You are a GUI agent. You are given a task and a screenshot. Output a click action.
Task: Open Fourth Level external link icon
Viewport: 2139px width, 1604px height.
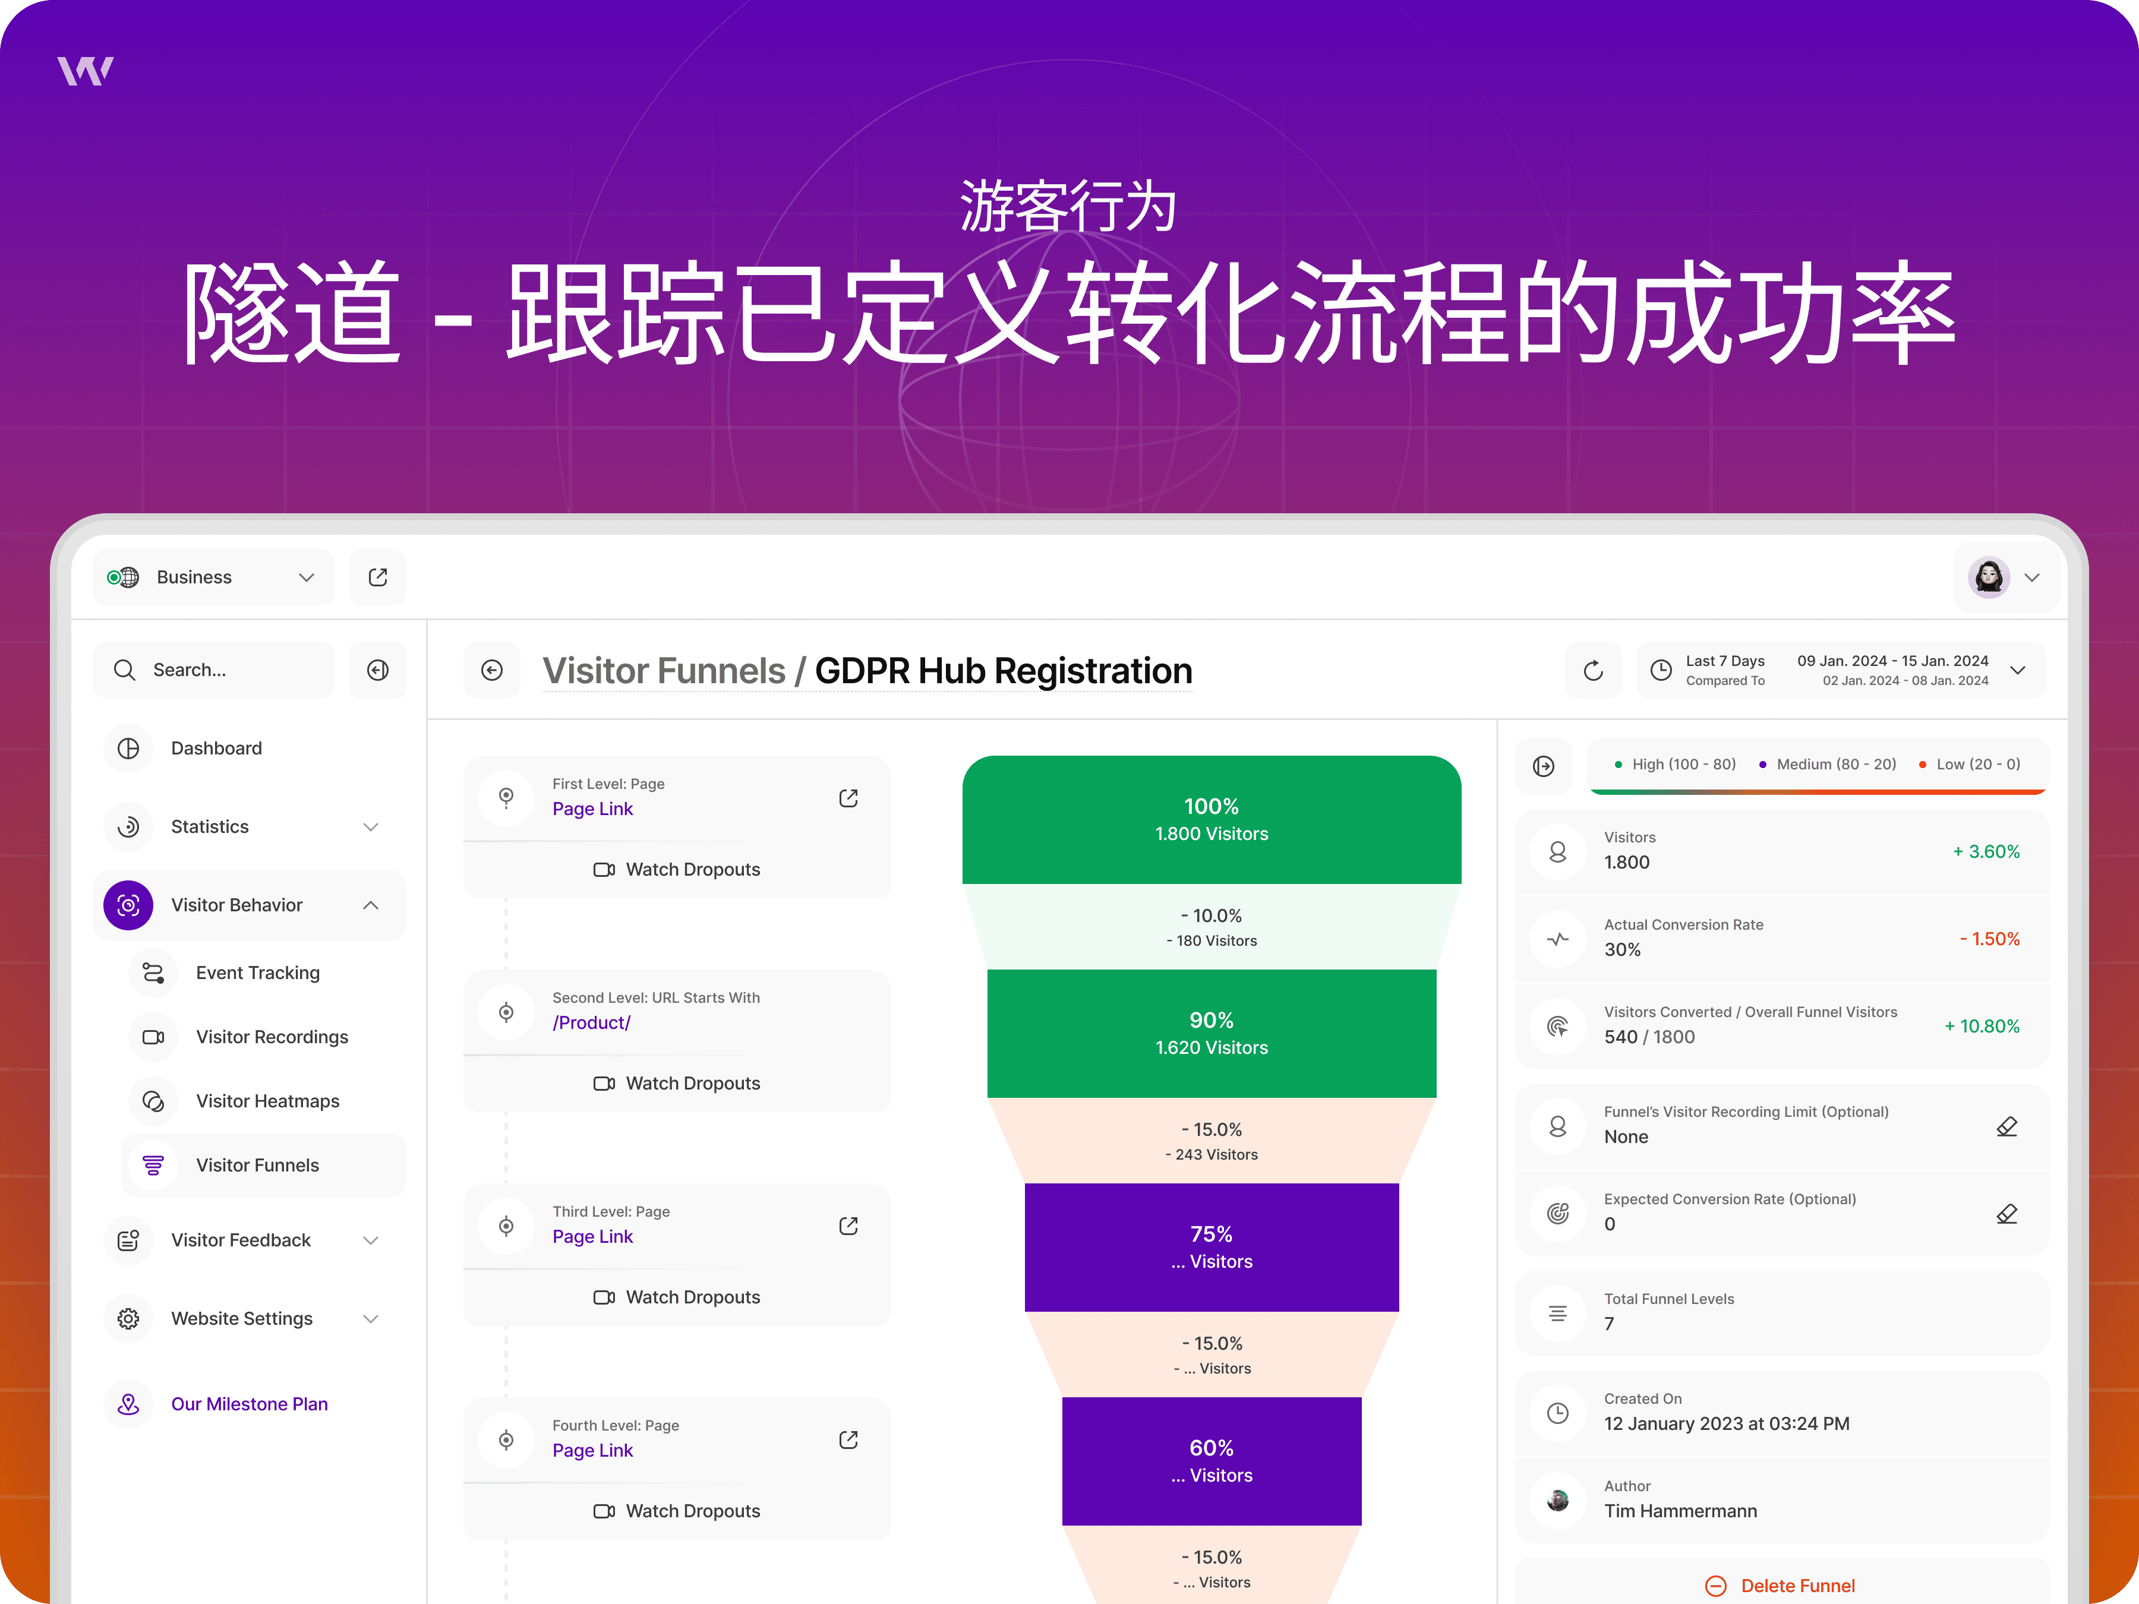pyautogui.click(x=848, y=1439)
